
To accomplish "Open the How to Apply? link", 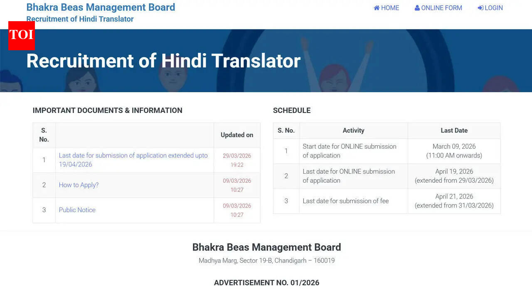I will pos(79,185).
